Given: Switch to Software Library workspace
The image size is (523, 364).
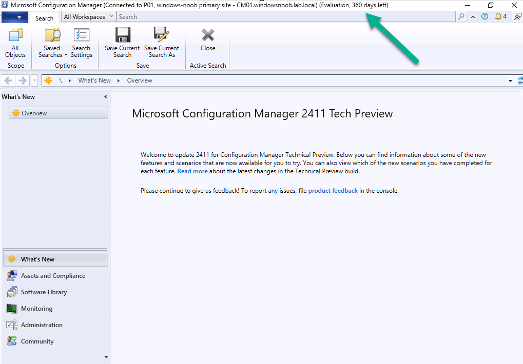Looking at the screenshot, I should click(x=55, y=292).
